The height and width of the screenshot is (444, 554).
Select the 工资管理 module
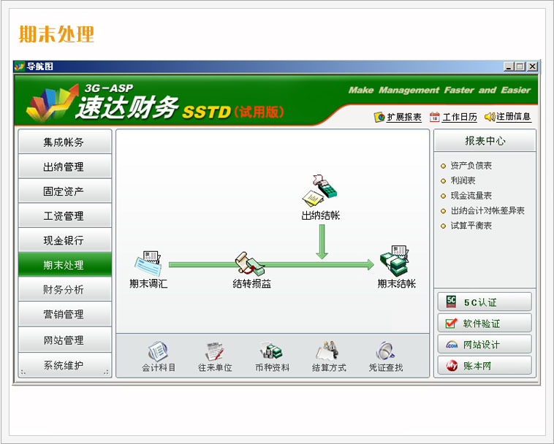click(65, 215)
